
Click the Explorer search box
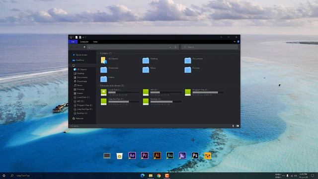(x=210, y=47)
